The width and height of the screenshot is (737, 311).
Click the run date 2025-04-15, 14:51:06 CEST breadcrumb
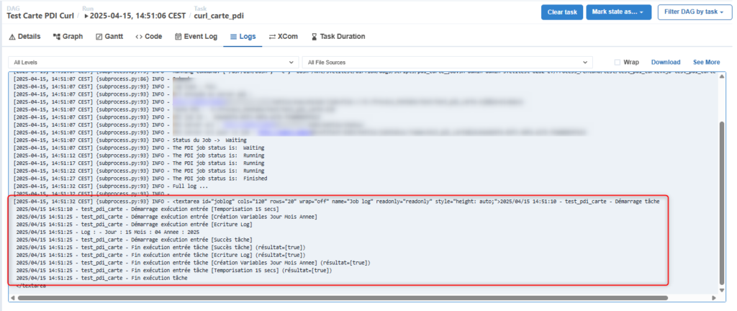[135, 16]
